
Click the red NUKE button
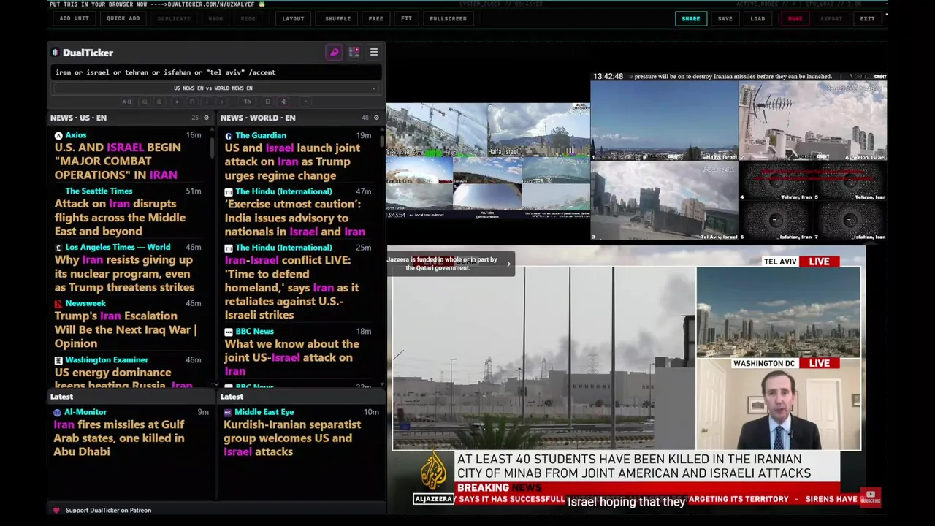(795, 18)
